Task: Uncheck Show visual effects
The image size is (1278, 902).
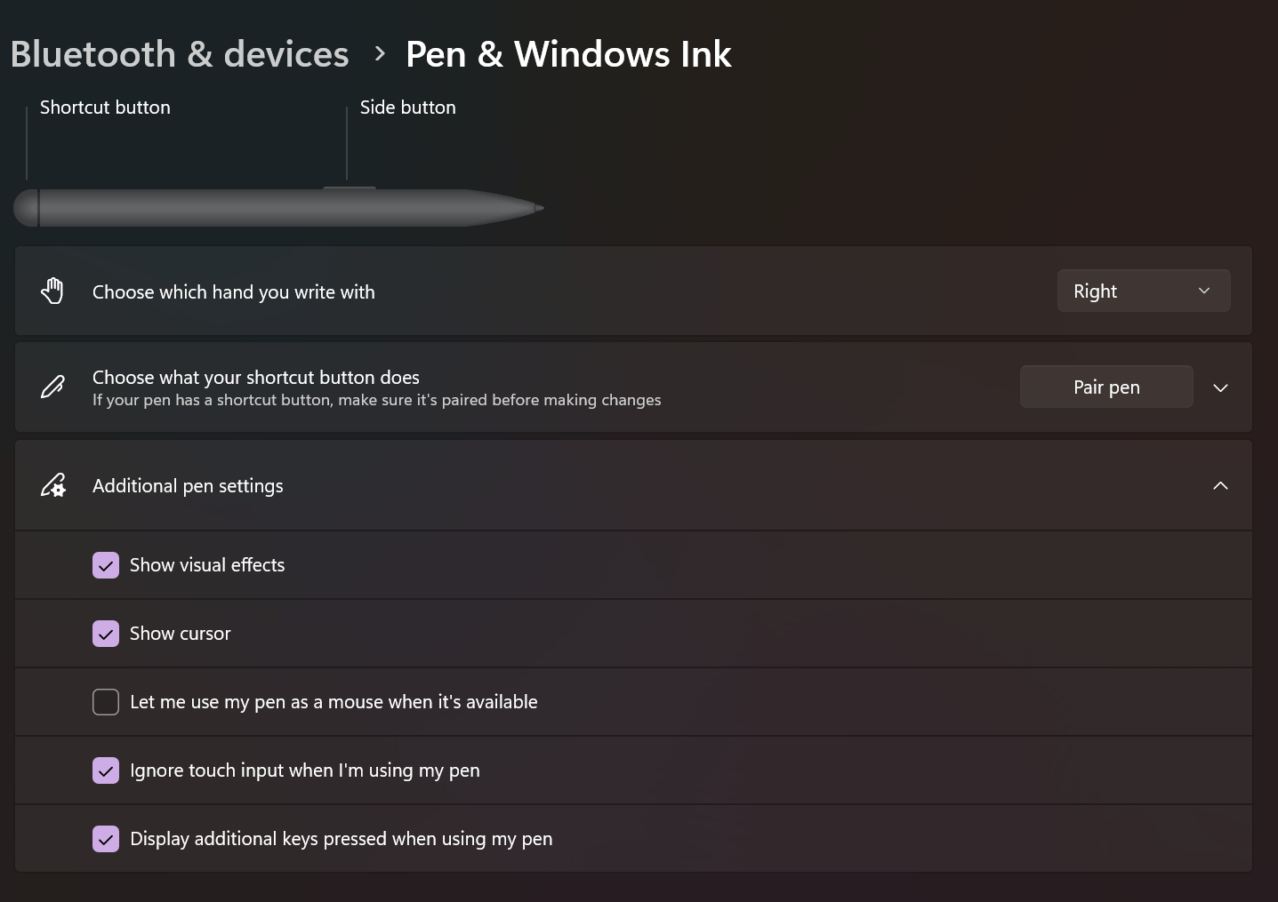Action: coord(106,565)
